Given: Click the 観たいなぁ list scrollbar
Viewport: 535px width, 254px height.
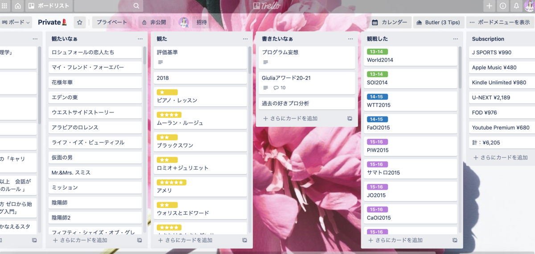Looking at the screenshot, I should pos(144,56).
